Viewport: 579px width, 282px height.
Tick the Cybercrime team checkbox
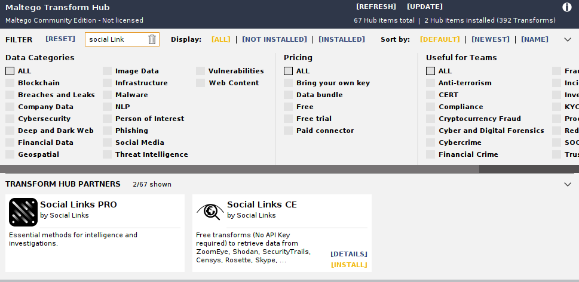tap(431, 142)
